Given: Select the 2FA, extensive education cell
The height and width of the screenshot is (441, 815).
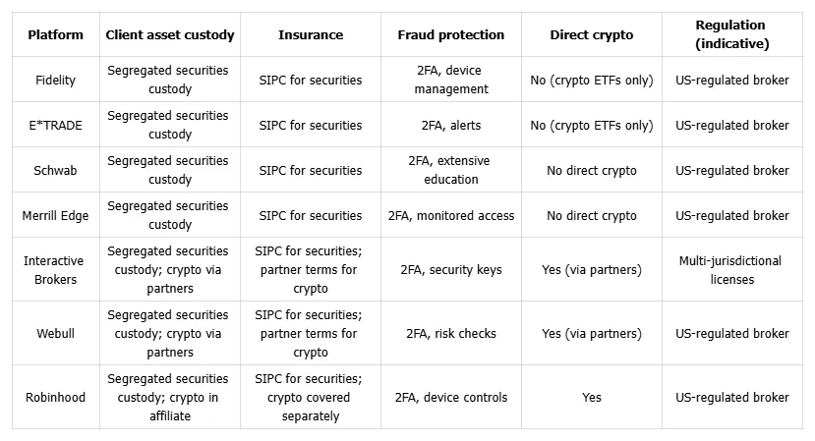Looking at the screenshot, I should (451, 171).
